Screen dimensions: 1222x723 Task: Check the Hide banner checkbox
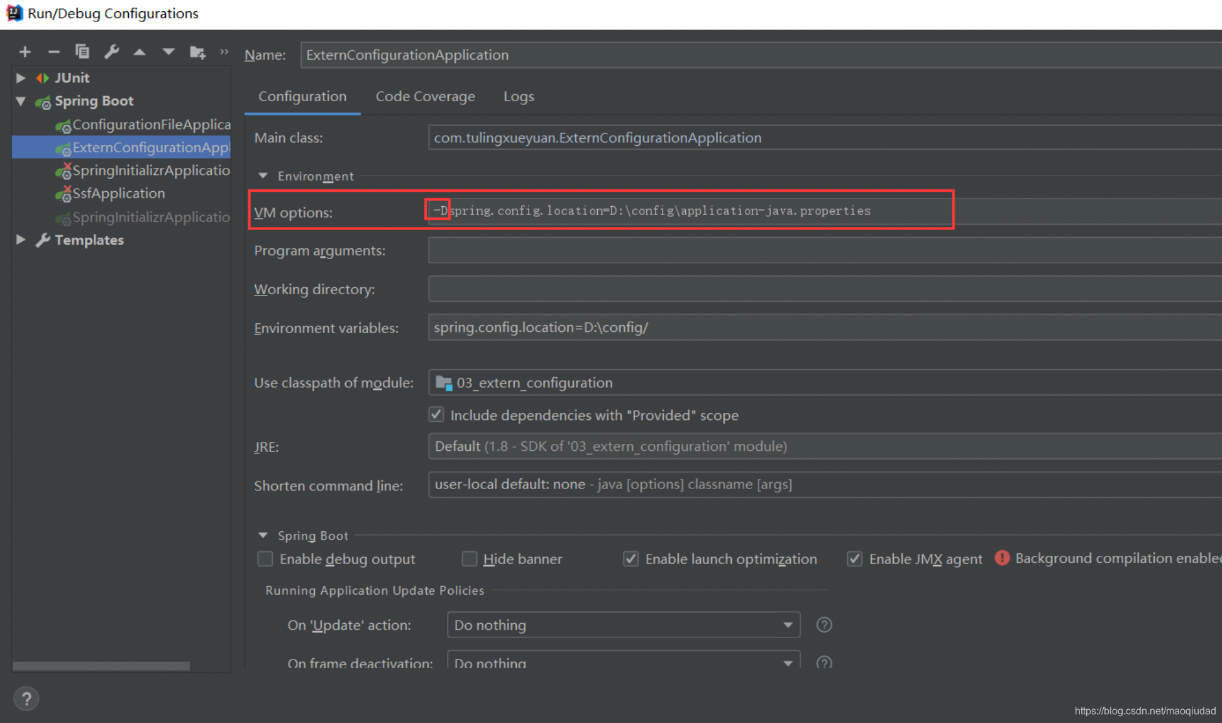pos(470,559)
